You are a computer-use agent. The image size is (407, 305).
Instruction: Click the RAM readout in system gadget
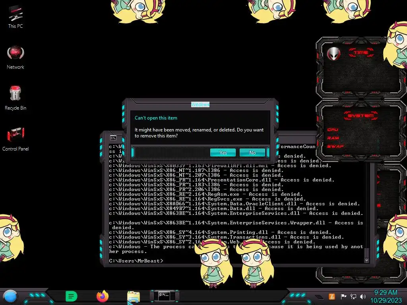pyautogui.click(x=333, y=138)
